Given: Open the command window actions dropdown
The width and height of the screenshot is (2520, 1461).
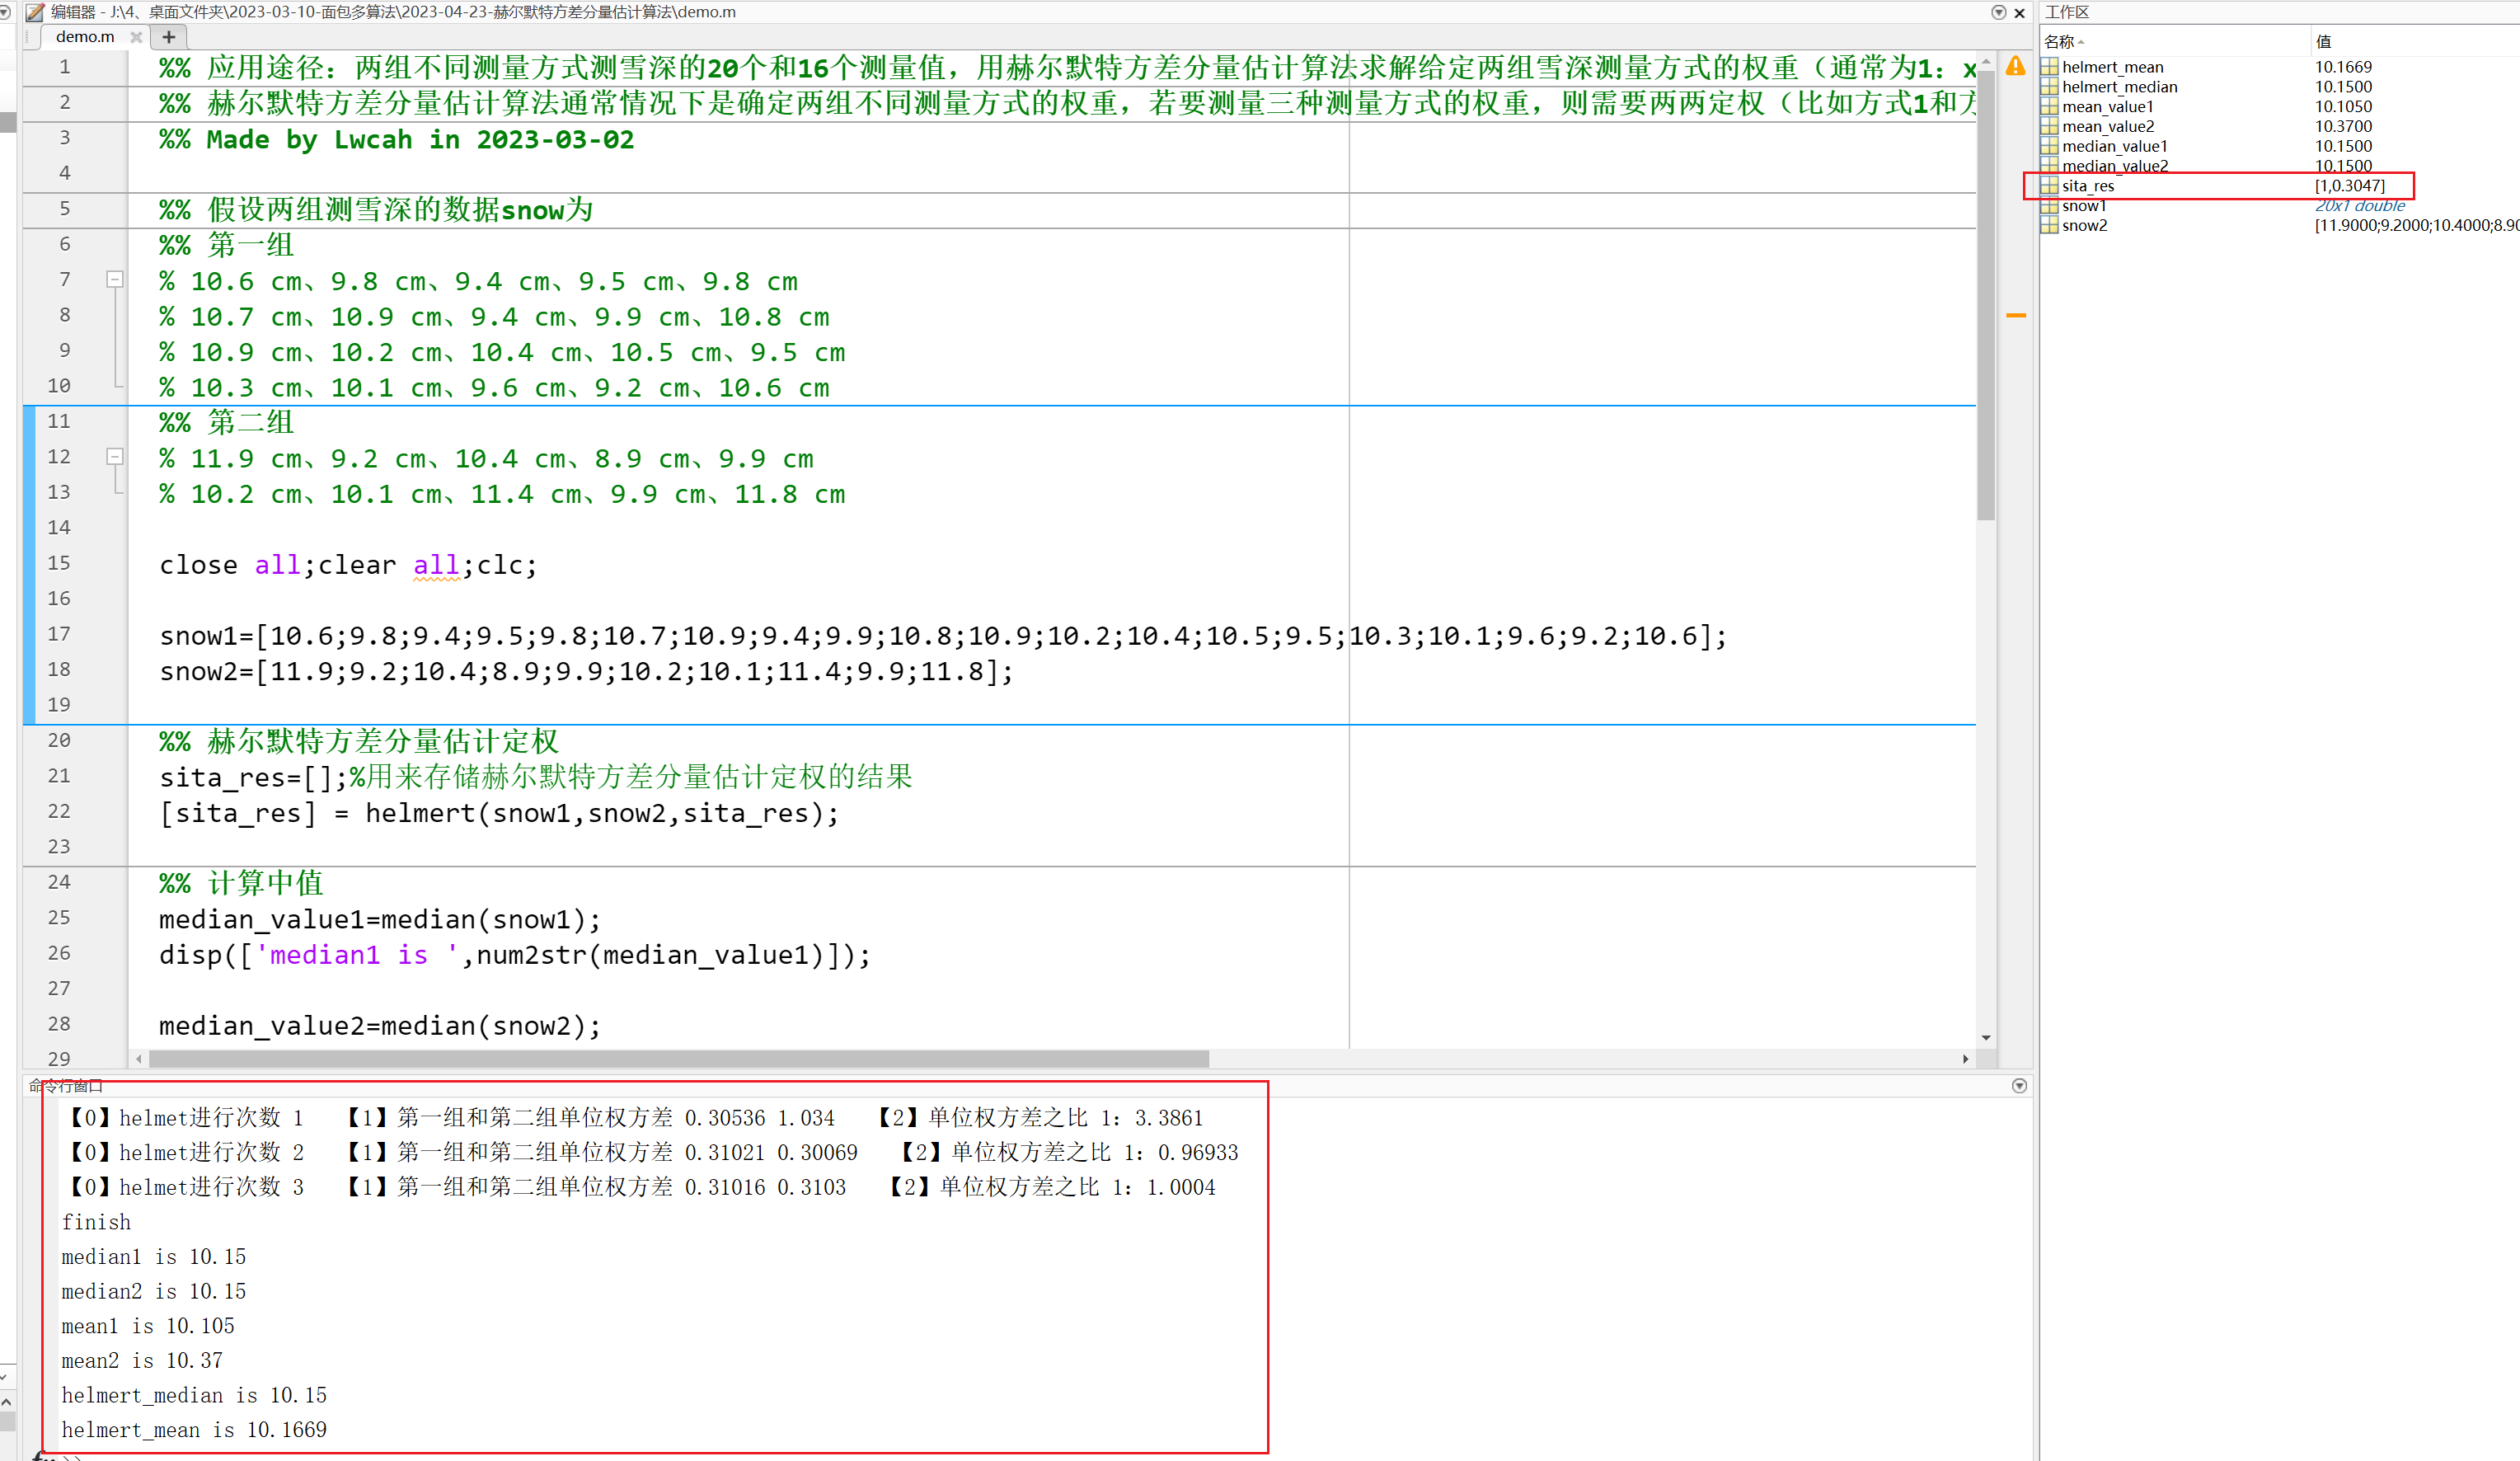Looking at the screenshot, I should coord(2021,1086).
